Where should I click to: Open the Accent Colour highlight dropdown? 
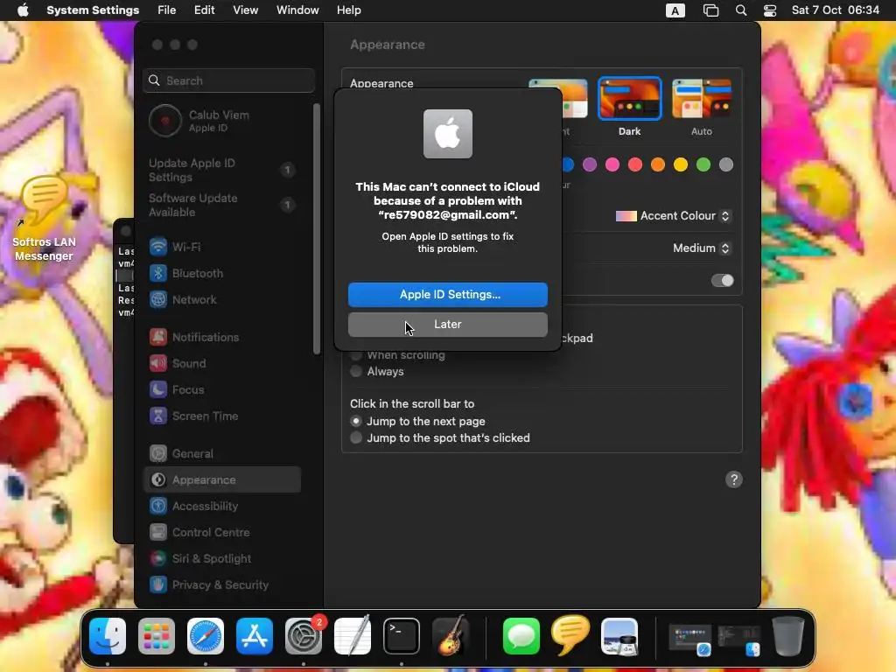(x=673, y=216)
